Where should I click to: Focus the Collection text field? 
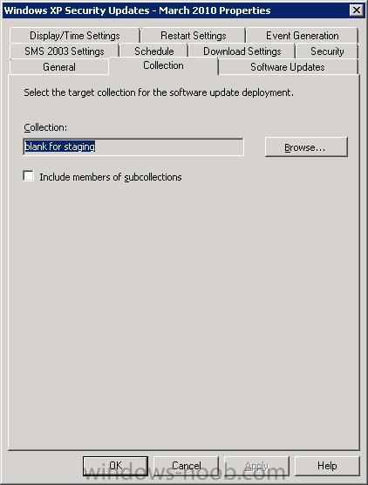coord(133,147)
